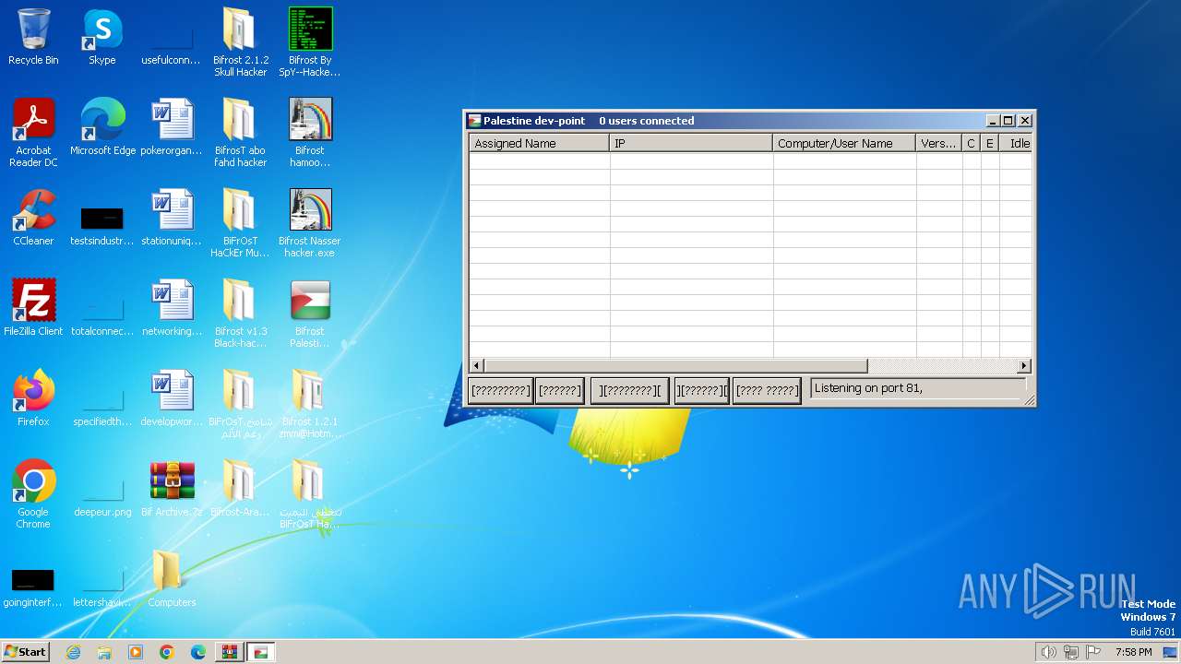
Task: Click first bottom button with nine question marks
Action: (x=501, y=390)
